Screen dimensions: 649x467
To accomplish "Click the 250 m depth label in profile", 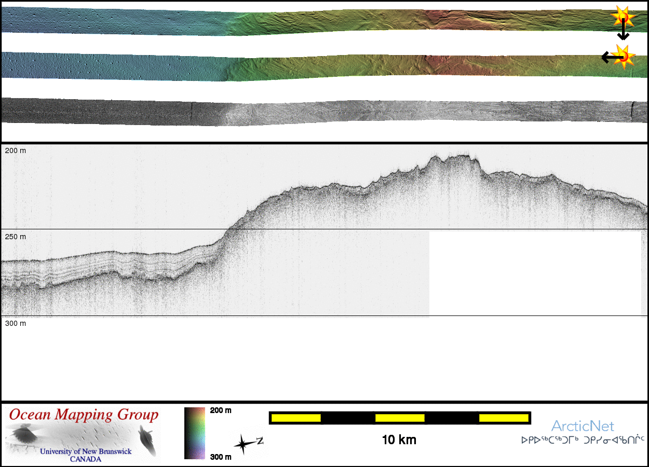I will tap(16, 237).
